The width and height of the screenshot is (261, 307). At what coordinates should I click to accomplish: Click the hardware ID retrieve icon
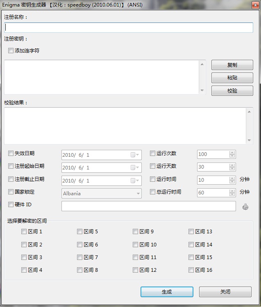tap(245, 207)
